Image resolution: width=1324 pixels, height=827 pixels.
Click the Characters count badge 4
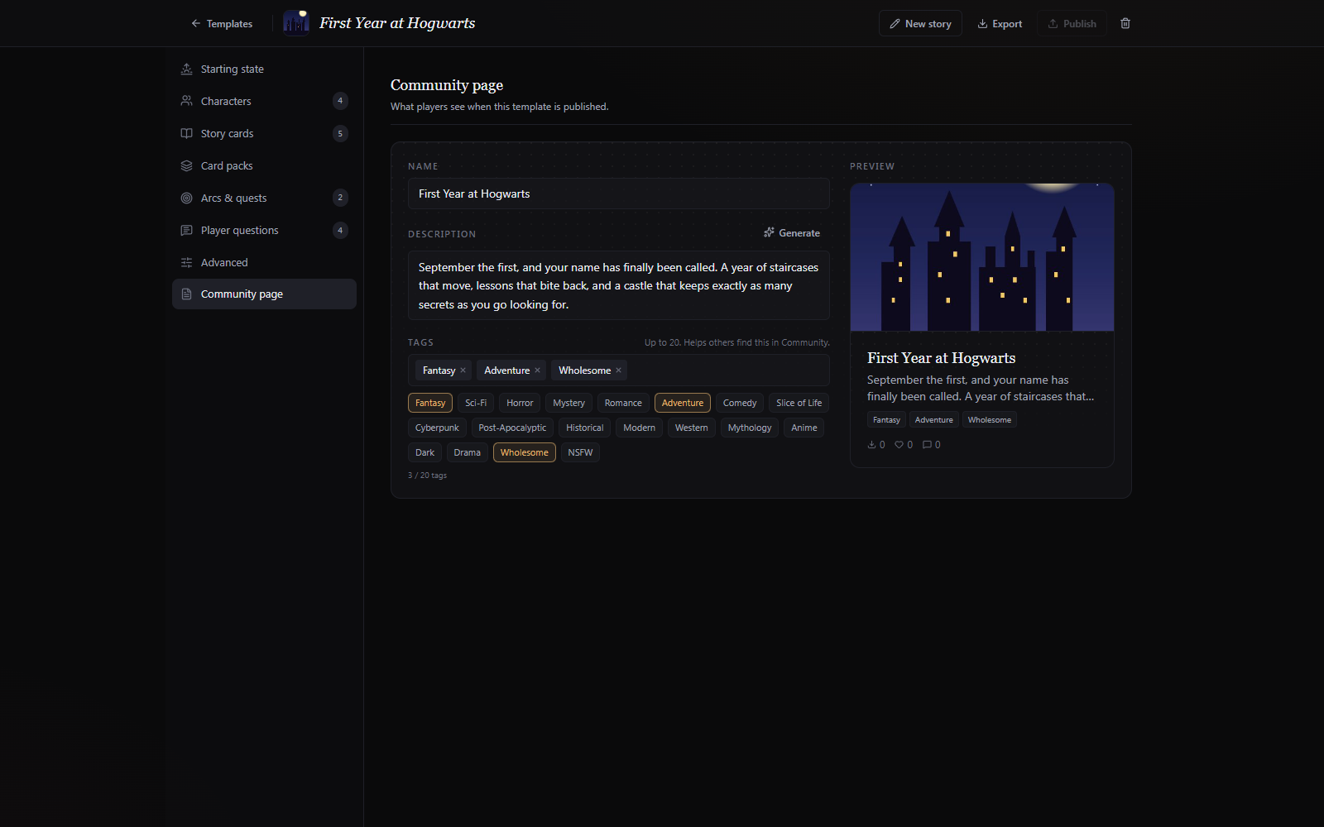pyautogui.click(x=340, y=101)
